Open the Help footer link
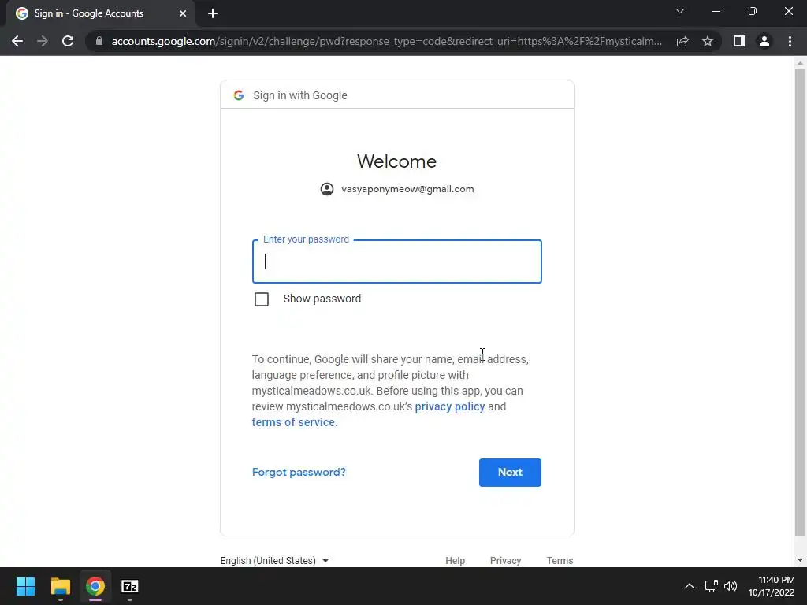 [x=455, y=561]
